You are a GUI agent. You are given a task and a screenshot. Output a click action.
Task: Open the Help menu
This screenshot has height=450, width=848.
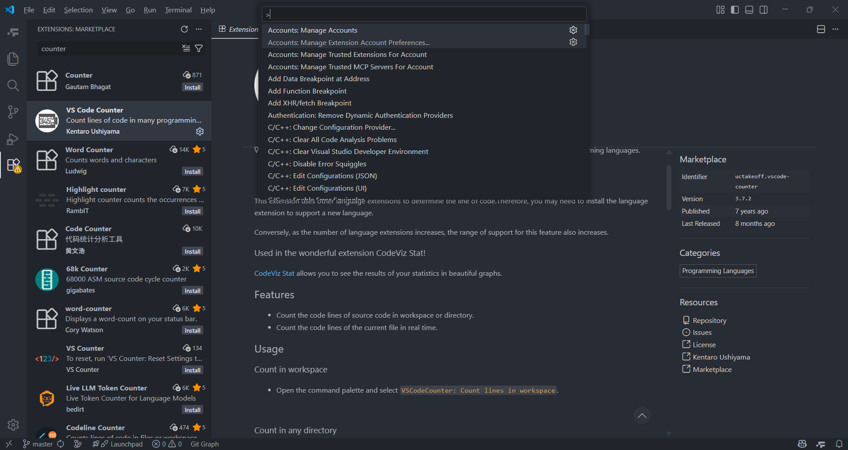(208, 10)
